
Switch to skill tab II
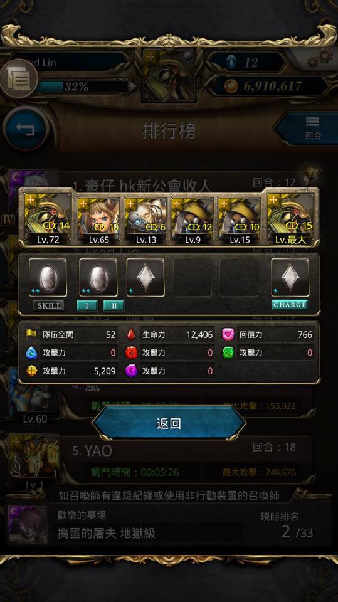click(x=114, y=305)
